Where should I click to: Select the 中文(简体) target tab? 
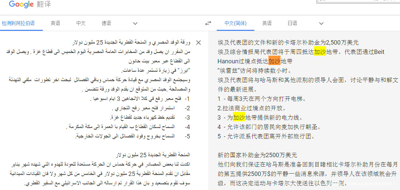235,23
